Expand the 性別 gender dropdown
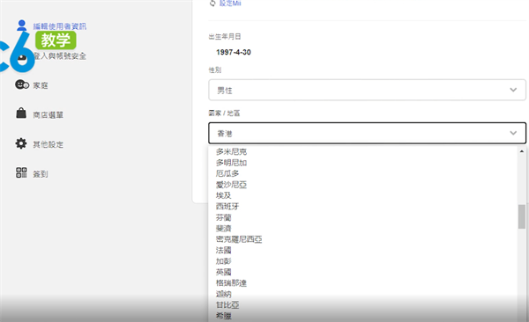This screenshot has width=529, height=322. tap(367, 90)
